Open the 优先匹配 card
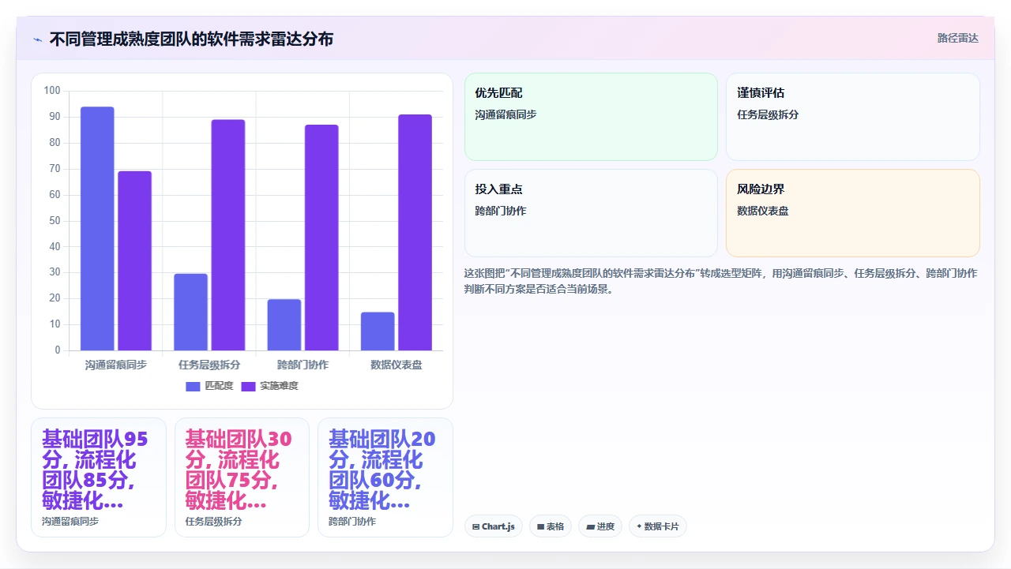Screen dimensions: 1011x569 [591, 117]
